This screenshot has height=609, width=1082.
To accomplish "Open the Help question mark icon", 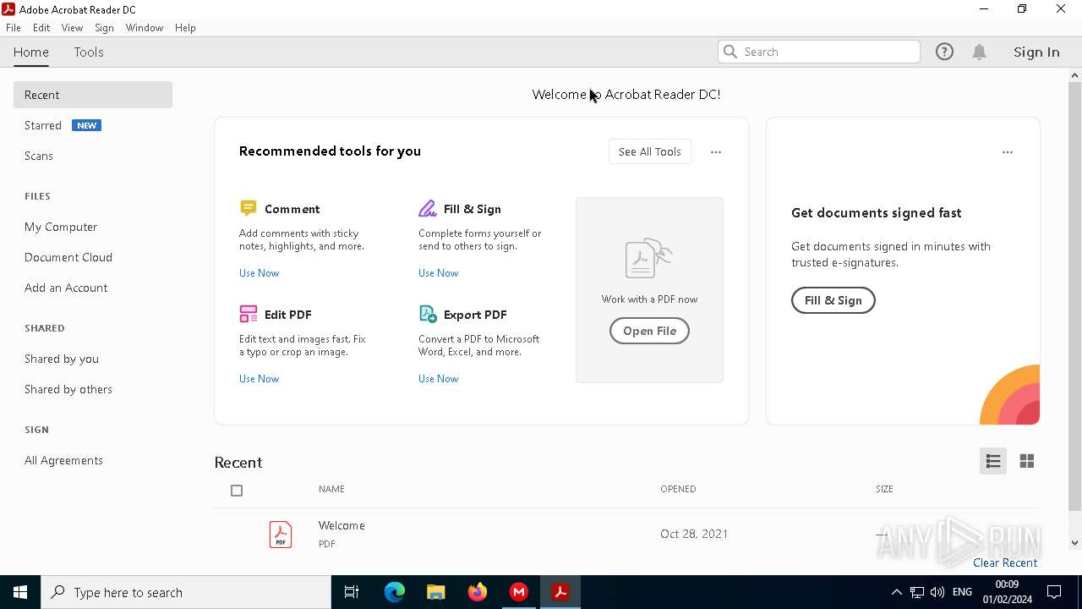I will [944, 52].
